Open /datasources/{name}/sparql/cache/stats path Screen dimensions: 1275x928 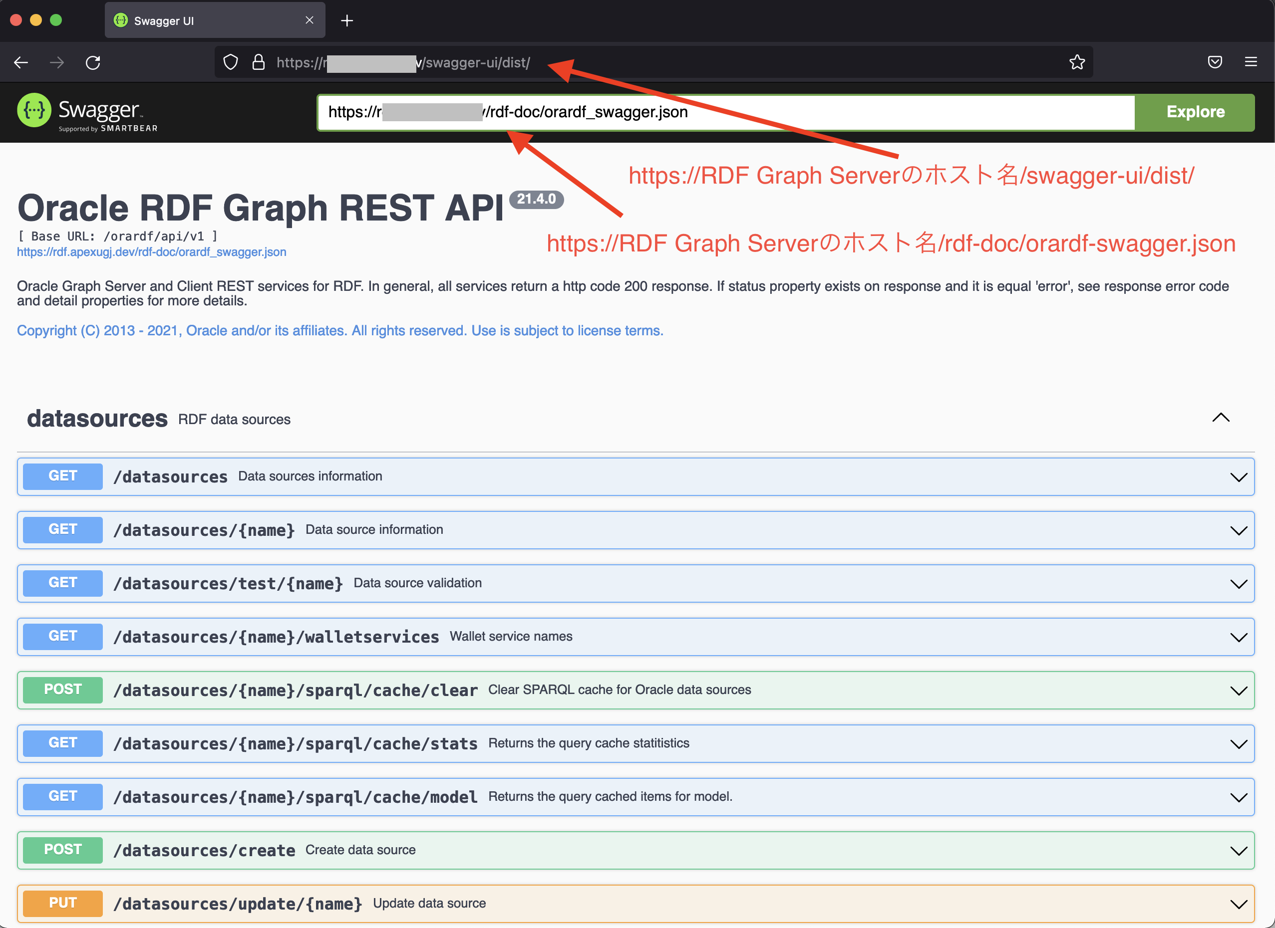tap(295, 744)
